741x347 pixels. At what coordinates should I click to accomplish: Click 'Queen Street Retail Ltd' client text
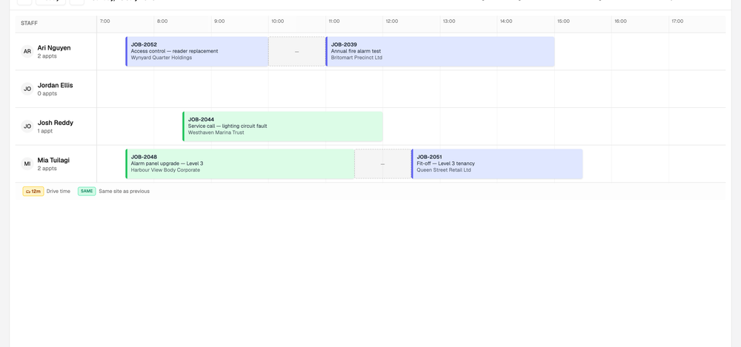444,170
